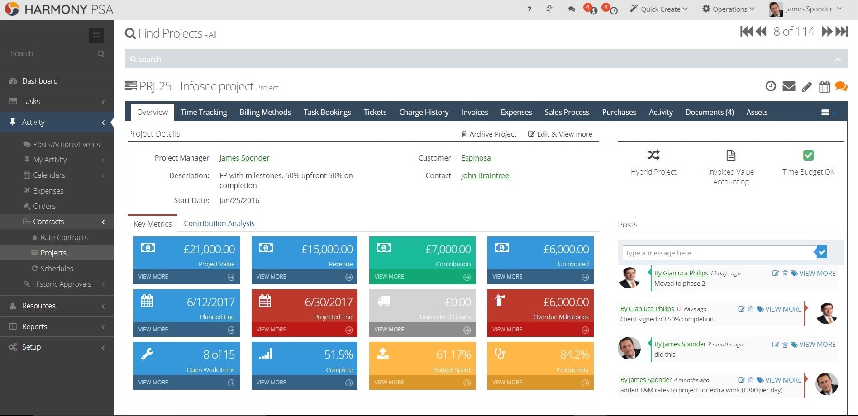Screen dimensions: 858x416
Task: Collapse the Search panel chevron
Action: click(x=838, y=60)
